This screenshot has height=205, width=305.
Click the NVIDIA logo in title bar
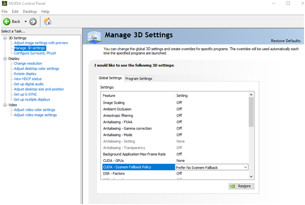[4, 3]
